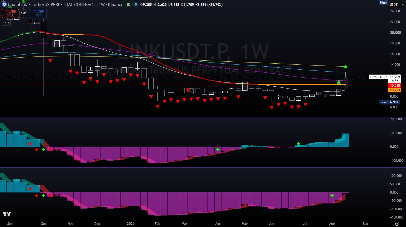Viewport: 406px width, 227px height.
Task: Click the SELL button at 11.708
Action: tap(10, 13)
